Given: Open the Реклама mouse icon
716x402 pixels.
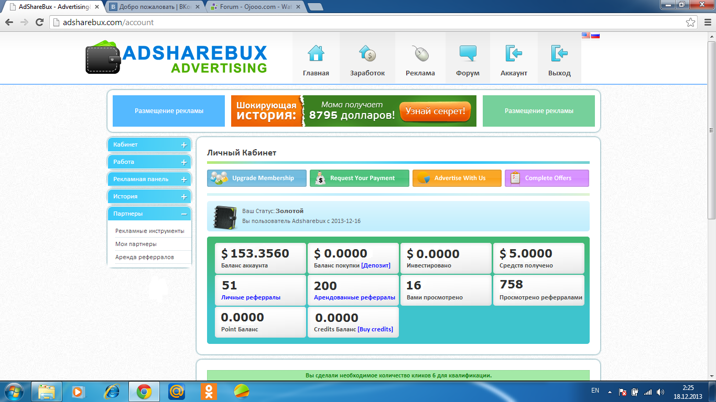Looking at the screenshot, I should 420,53.
